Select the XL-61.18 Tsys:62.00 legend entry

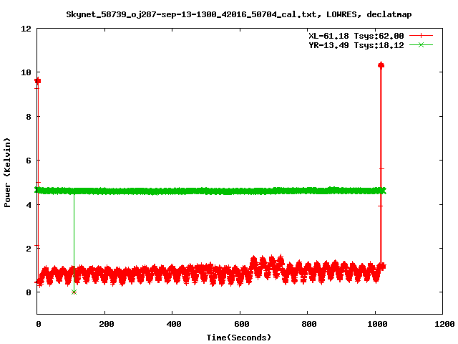click(x=356, y=36)
